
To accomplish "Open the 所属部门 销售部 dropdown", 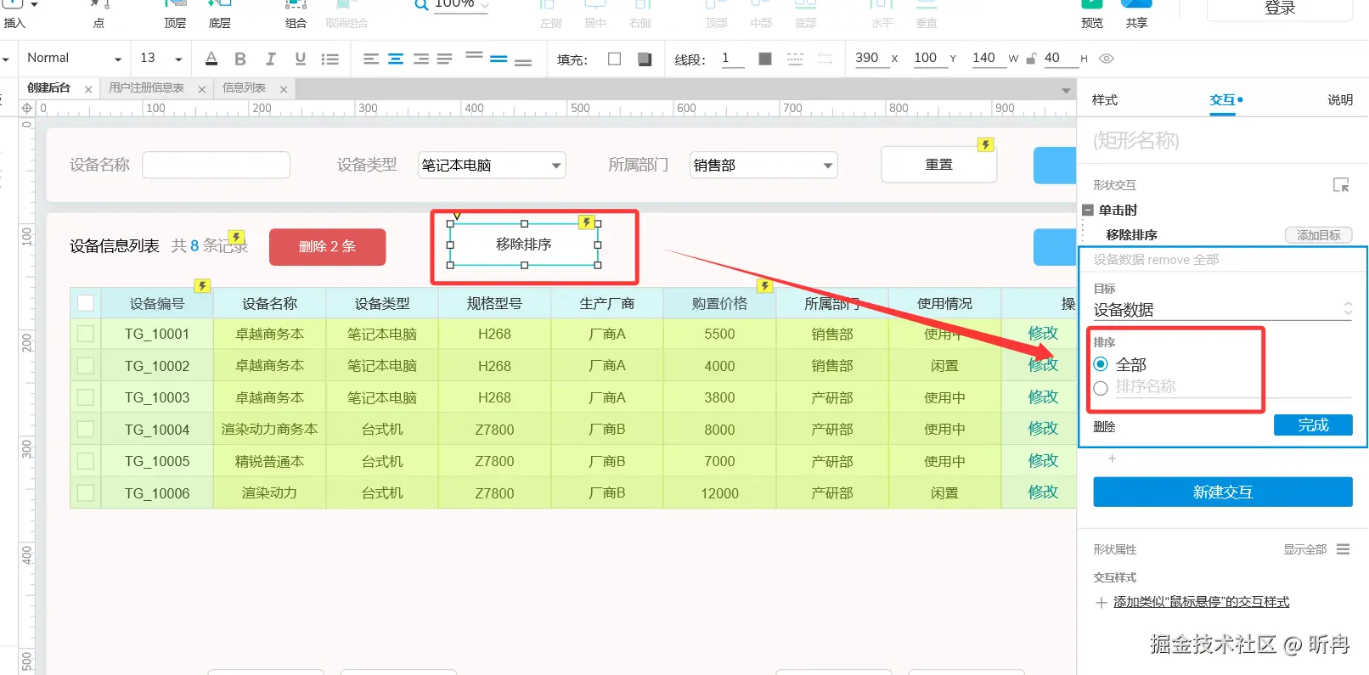I will (x=763, y=165).
